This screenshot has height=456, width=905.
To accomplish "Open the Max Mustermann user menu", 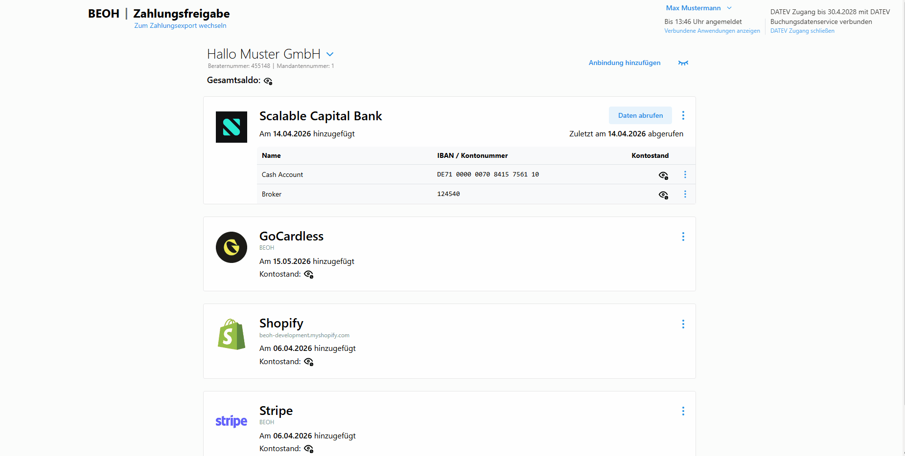I will click(698, 8).
